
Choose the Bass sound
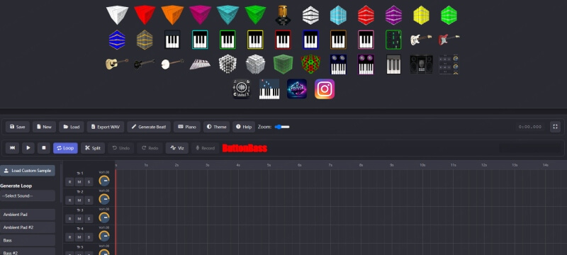[28, 240]
